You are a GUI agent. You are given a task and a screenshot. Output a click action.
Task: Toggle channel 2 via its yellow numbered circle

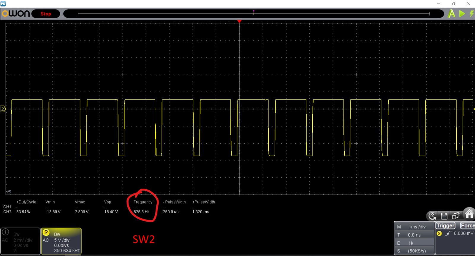[46, 232]
